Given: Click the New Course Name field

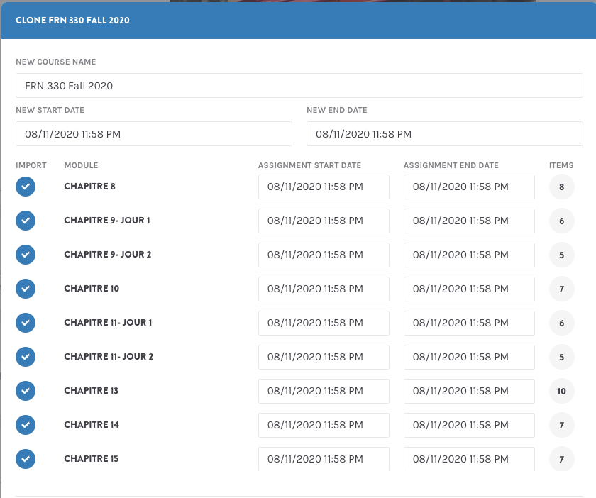Looking at the screenshot, I should (299, 86).
